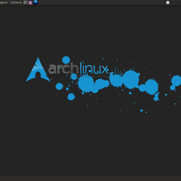181x181 pixels.
Task: Open the Sistema menu in the top panel
Action: tap(16, 3)
